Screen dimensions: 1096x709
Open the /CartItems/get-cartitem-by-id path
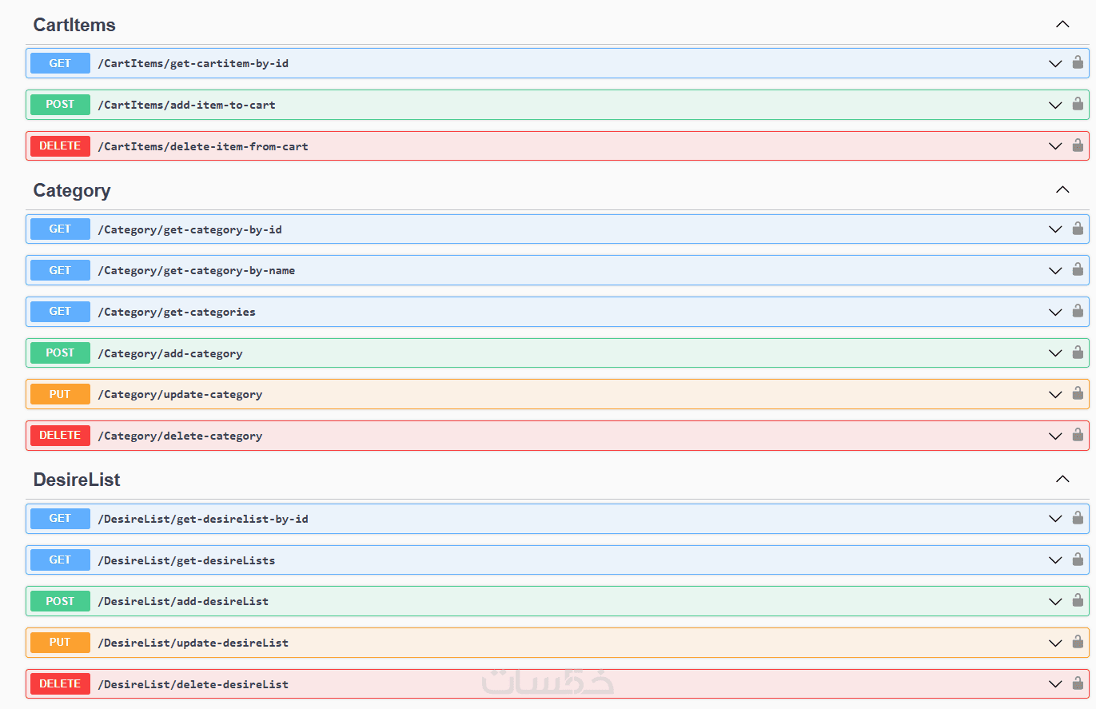click(x=193, y=63)
